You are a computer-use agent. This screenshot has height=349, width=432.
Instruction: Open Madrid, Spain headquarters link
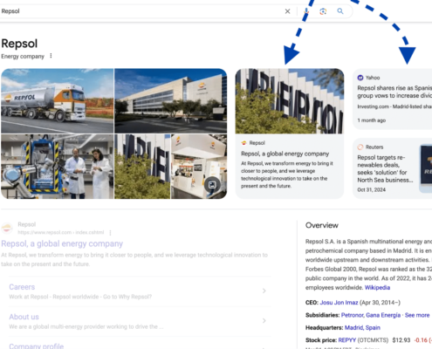pos(362,327)
